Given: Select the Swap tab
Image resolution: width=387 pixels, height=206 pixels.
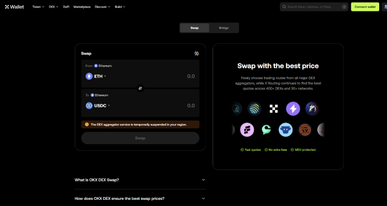Looking at the screenshot, I should (x=195, y=28).
